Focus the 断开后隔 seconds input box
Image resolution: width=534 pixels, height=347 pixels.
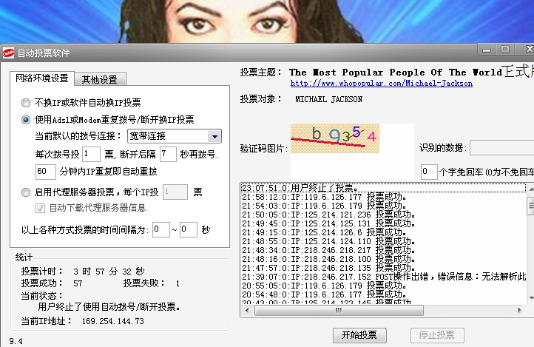point(168,154)
